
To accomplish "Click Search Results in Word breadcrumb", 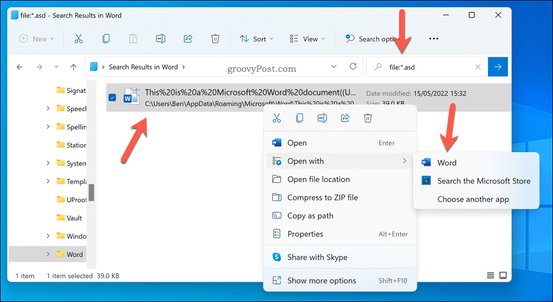I will click(143, 67).
